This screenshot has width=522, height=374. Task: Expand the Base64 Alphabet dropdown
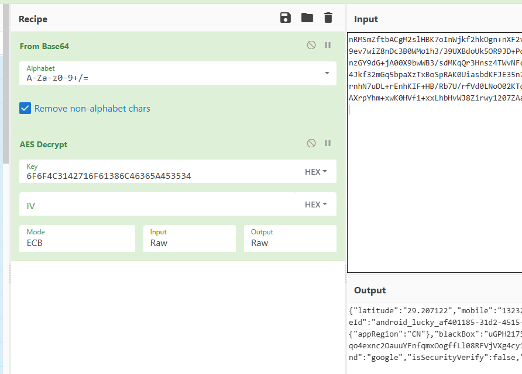(327, 73)
